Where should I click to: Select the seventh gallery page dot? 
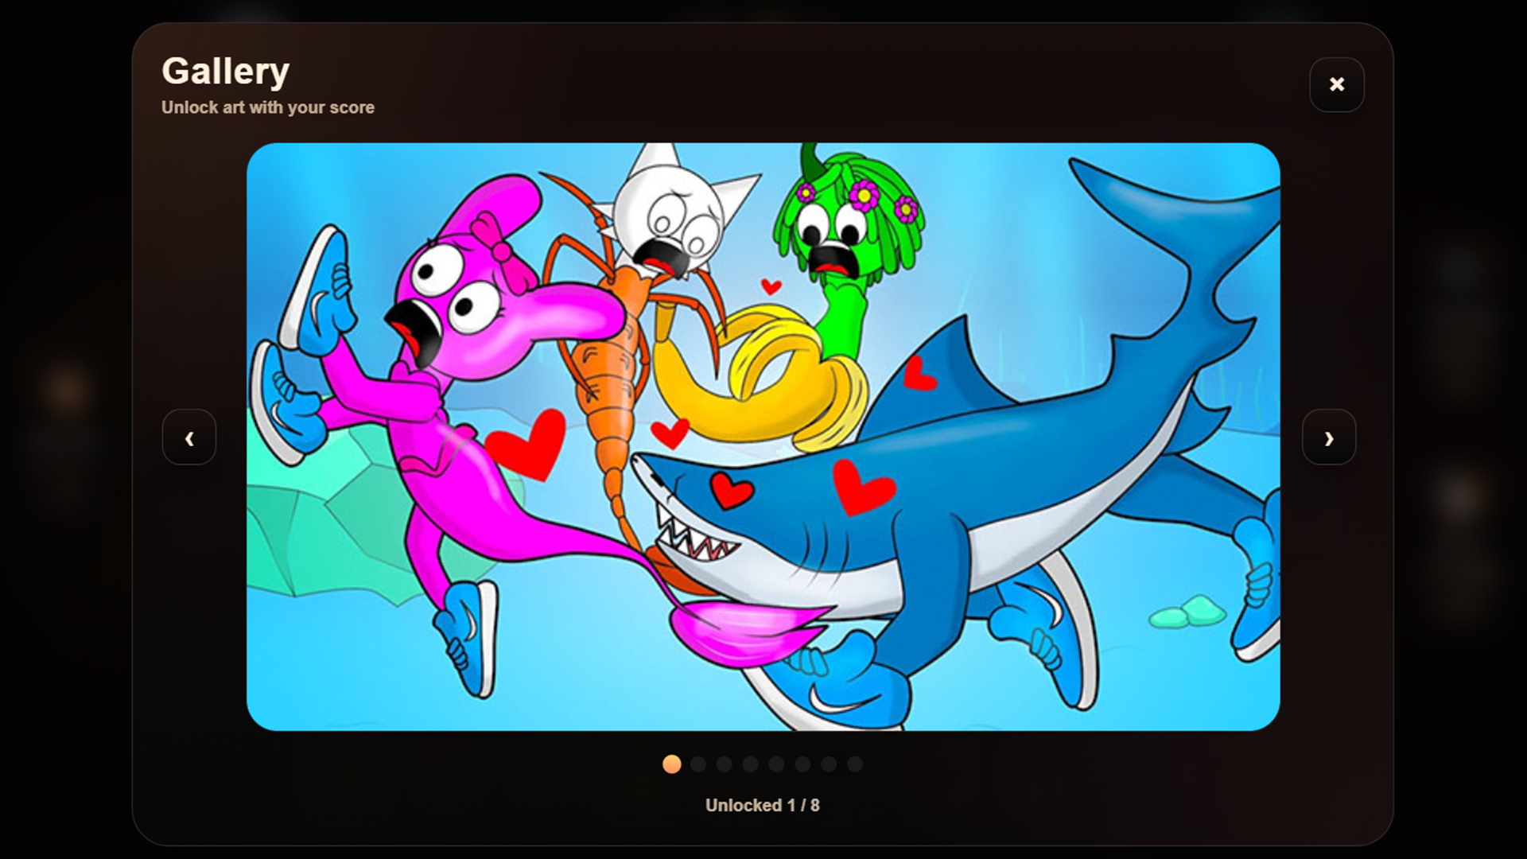click(x=828, y=764)
